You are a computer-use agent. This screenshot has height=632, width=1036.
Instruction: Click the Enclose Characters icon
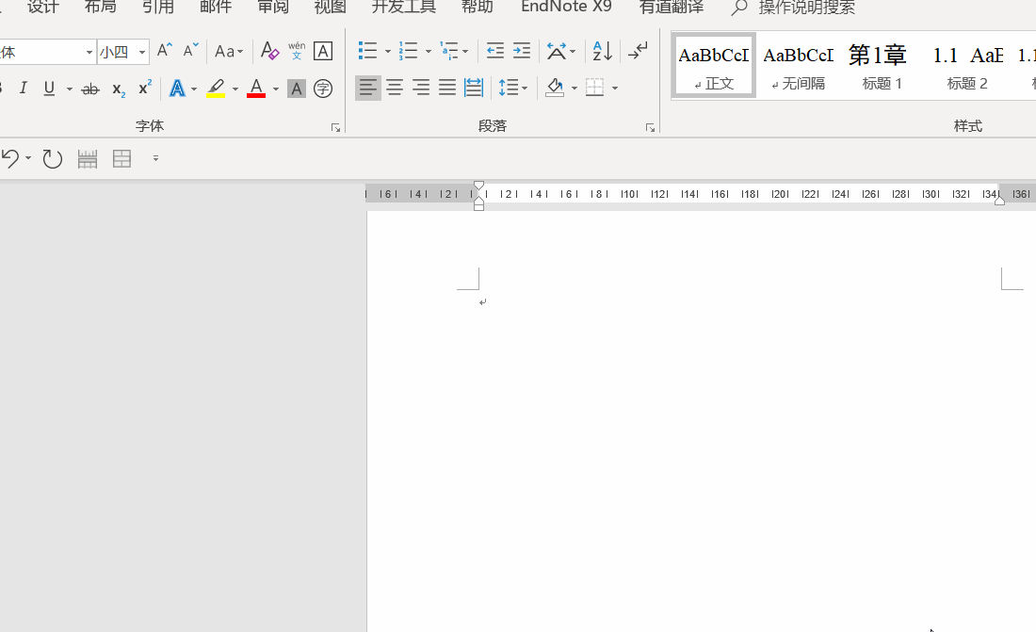point(323,89)
